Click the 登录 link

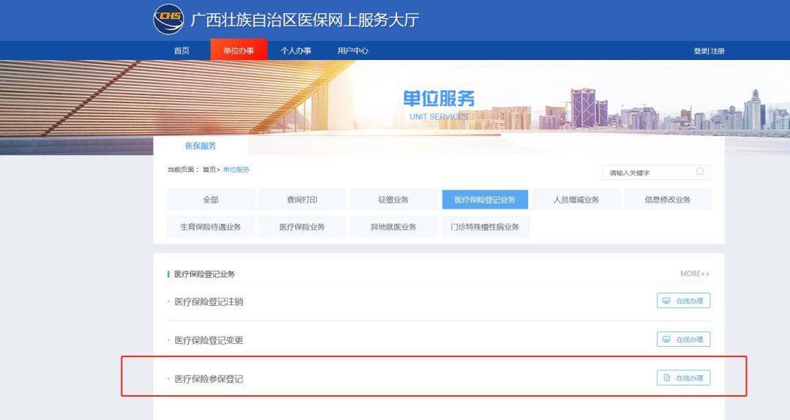[x=700, y=51]
